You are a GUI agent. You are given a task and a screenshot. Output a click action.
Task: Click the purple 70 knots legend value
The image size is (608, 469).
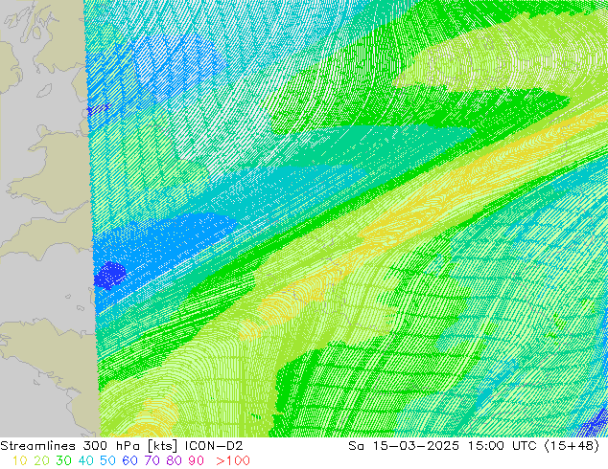[x=152, y=460]
